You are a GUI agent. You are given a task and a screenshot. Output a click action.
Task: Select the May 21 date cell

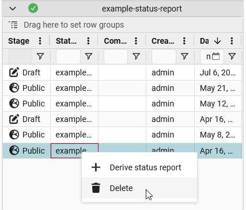pos(218,88)
